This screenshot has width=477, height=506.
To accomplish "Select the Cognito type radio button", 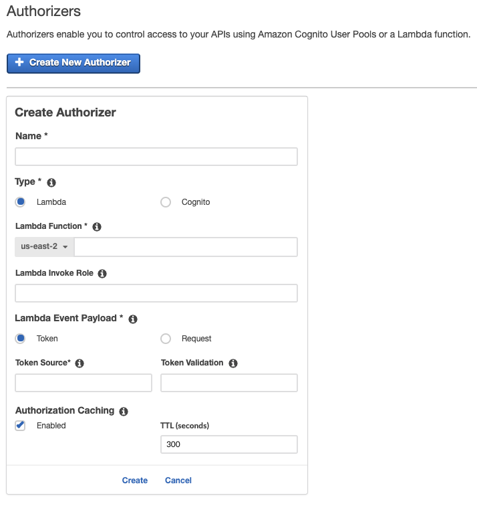I will [166, 202].
